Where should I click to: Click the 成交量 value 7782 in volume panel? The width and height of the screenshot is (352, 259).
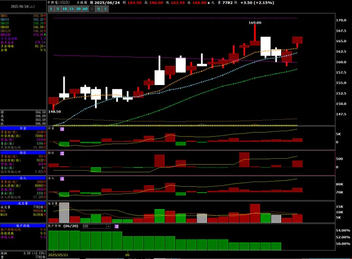38,207
